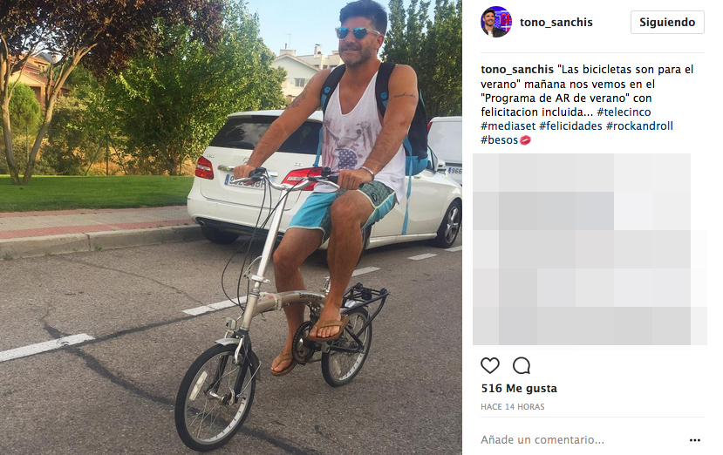This screenshot has width=723, height=455.
Task: Click the heart like icon
Action: [x=489, y=365]
